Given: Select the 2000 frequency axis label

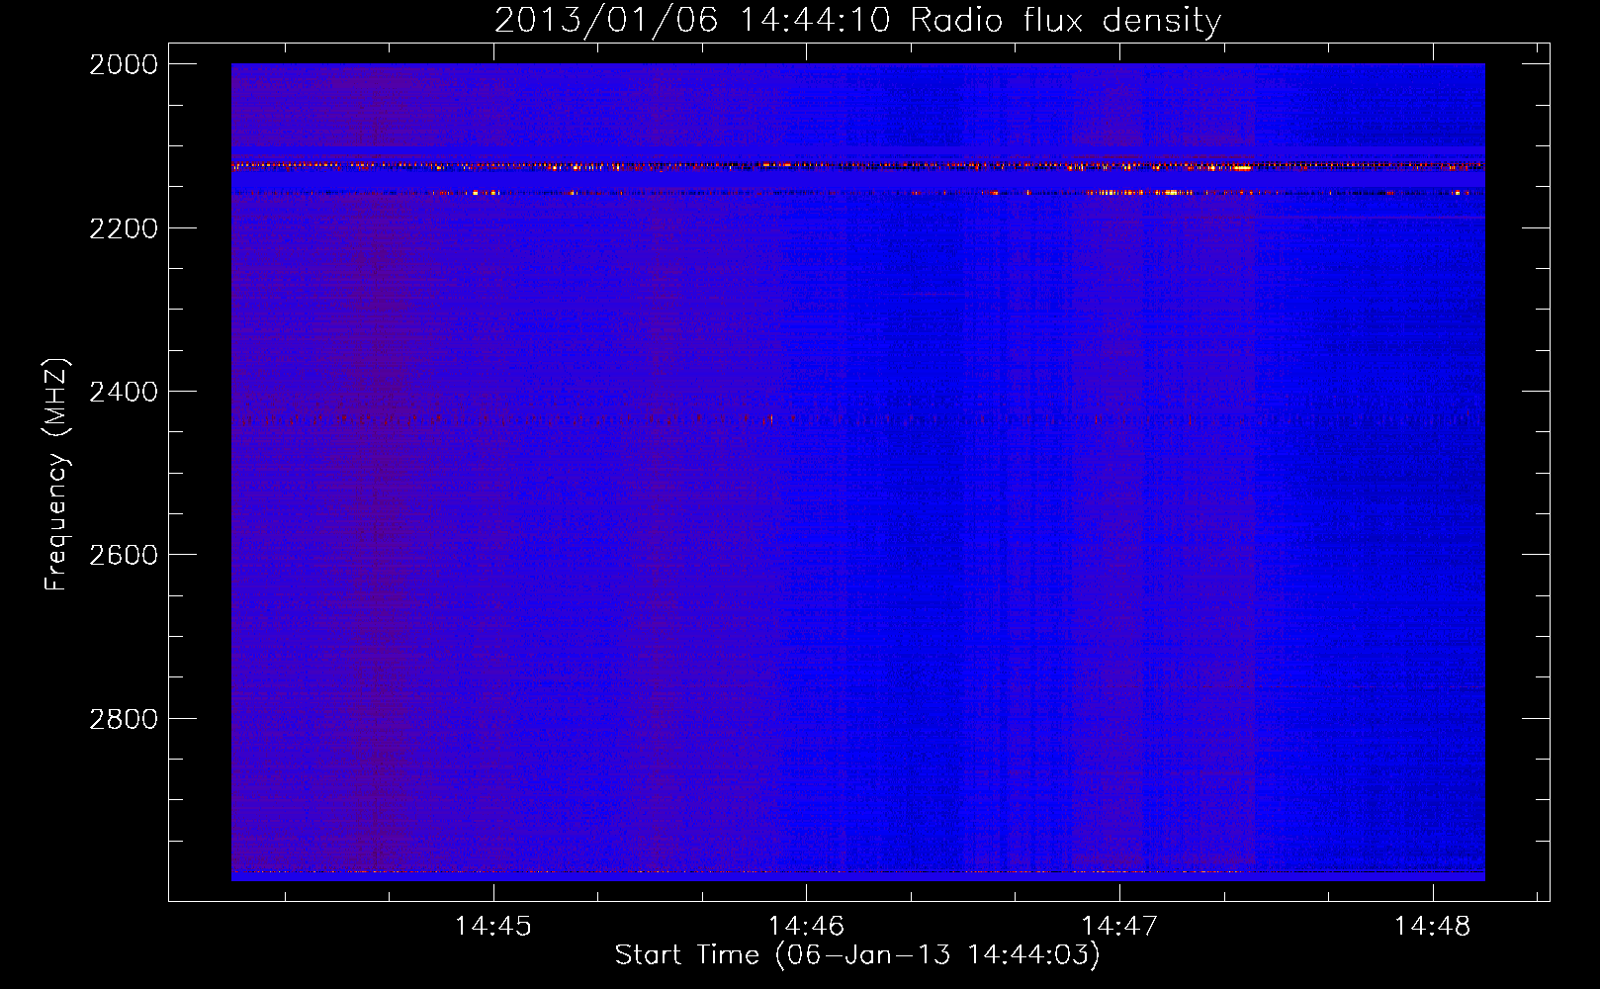Looking at the screenshot, I should coord(124,64).
